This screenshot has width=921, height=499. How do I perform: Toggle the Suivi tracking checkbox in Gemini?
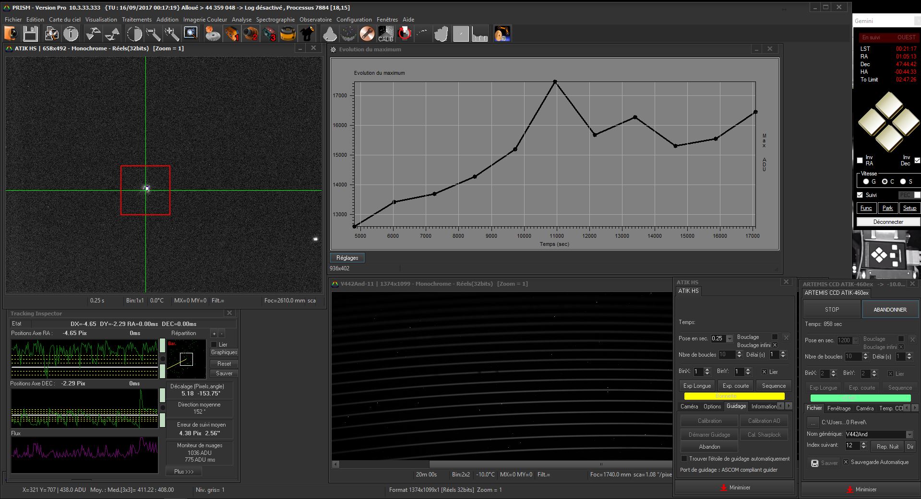pos(860,195)
